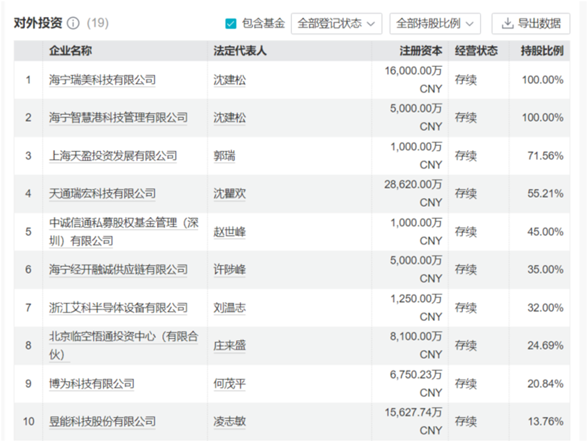Click the info icon beside 对外投资
The height and width of the screenshot is (442, 588).
[73, 23]
